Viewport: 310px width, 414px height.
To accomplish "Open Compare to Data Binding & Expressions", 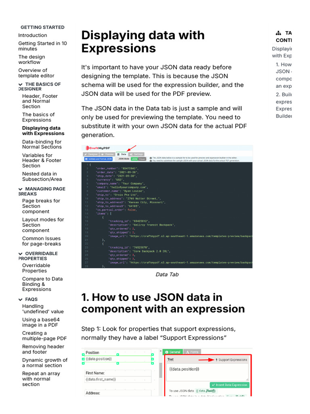I will click(42, 284).
